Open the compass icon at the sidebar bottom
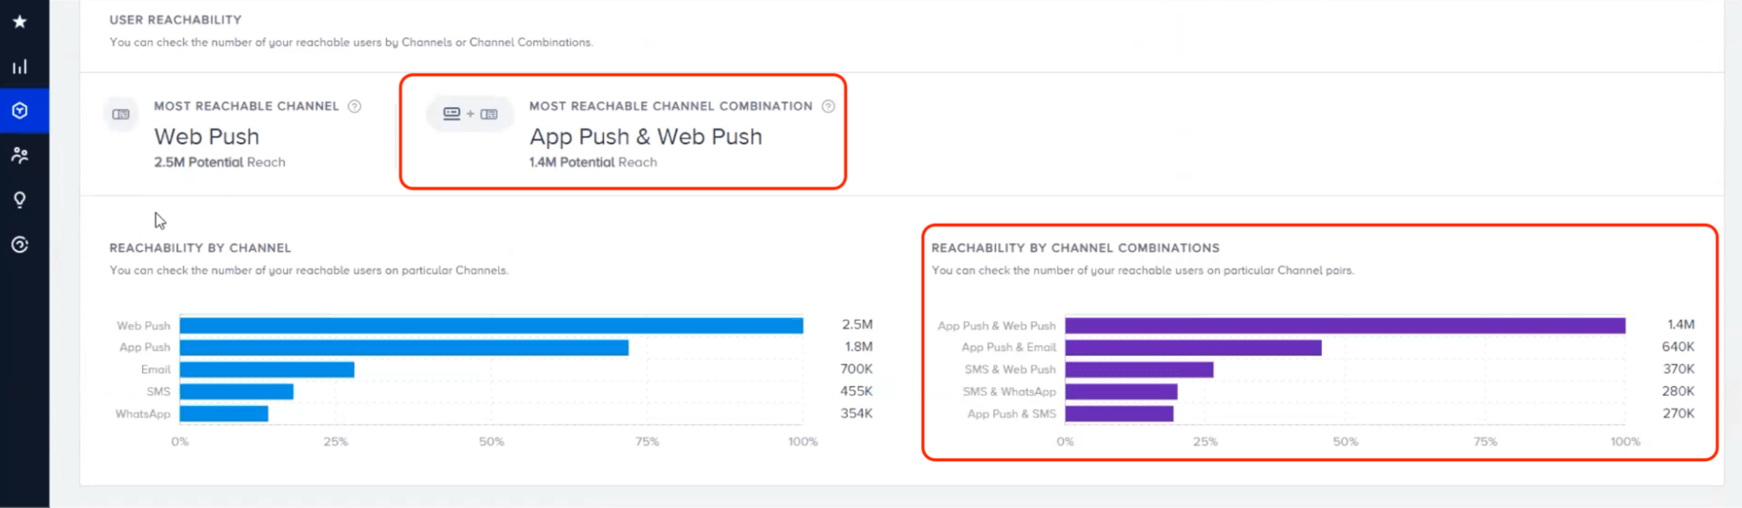 [18, 244]
